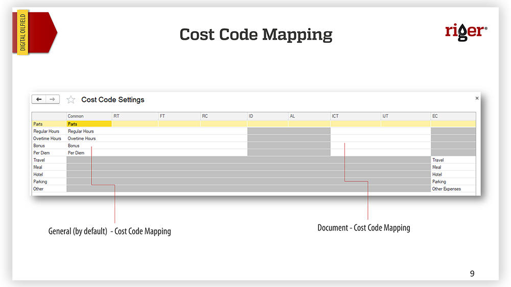Screen dimensions: 511x287
Task: Click the highlighted Parts cell under Common
Action: point(89,124)
